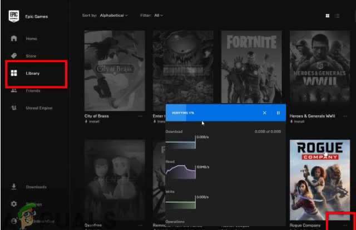Click the Write speed graph
This screenshot has width=356, height=230.
click(x=181, y=202)
